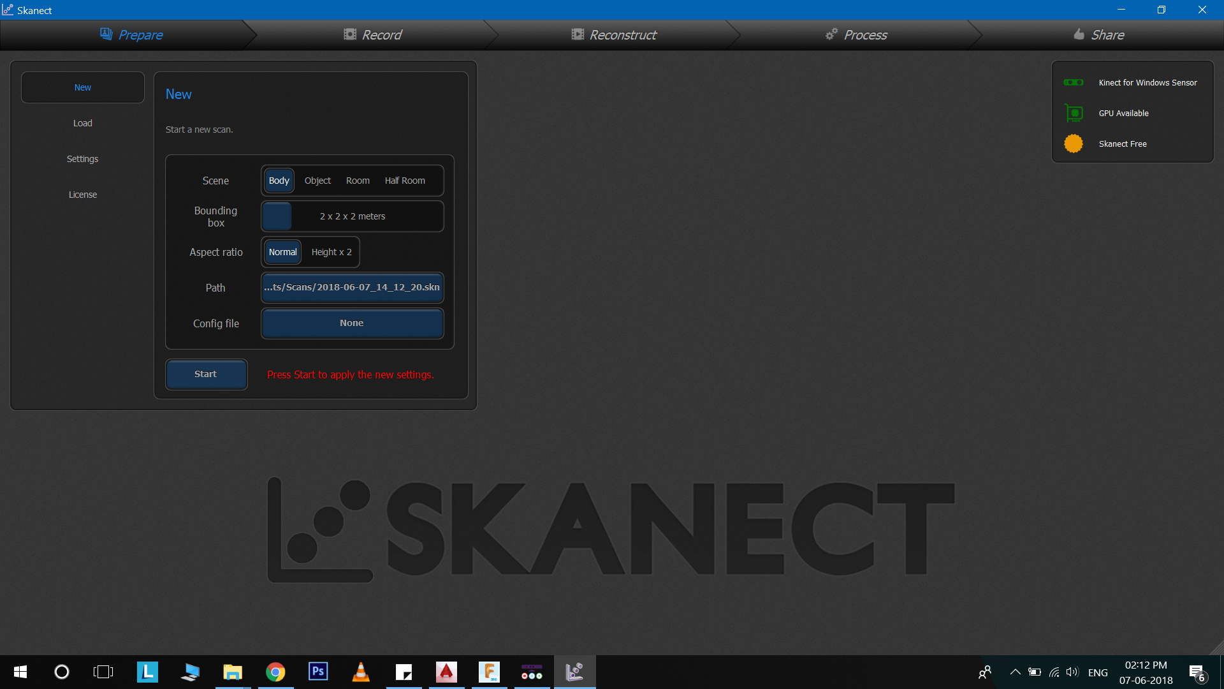
Task: Open Google Chrome from taskbar
Action: pos(275,672)
